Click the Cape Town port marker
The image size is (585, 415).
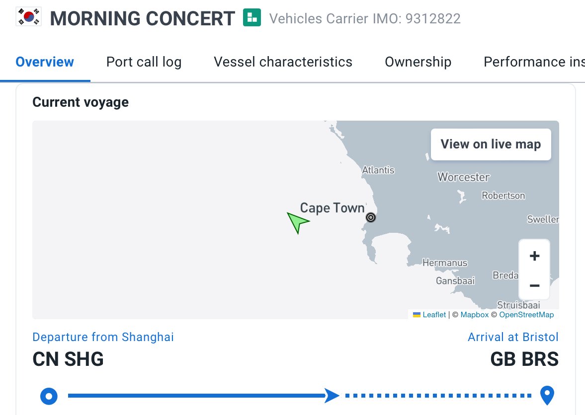(371, 217)
